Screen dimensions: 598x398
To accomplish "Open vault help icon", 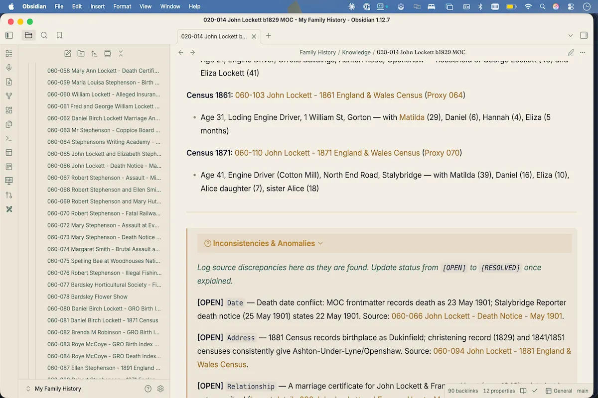I will pyautogui.click(x=148, y=389).
